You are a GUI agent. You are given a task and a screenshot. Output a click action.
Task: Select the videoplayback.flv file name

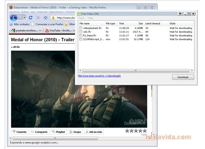point(92,28)
